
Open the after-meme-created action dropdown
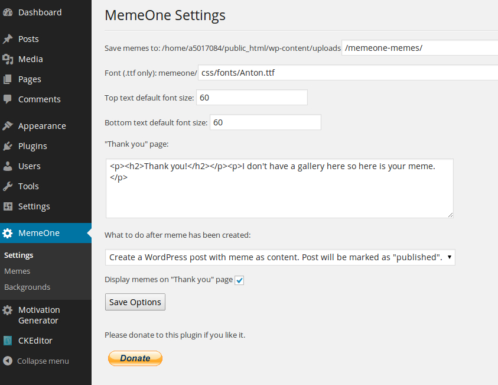[280, 257]
